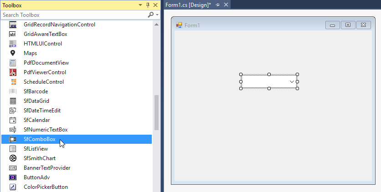
Task: Select PdfDocumentView in the Toolbox
Action: click(46, 63)
